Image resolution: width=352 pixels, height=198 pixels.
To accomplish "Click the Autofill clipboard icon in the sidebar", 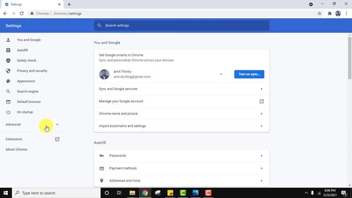I will click(8, 50).
